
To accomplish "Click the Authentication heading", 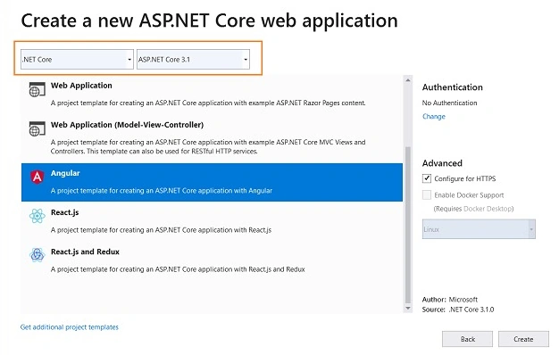I will [x=453, y=87].
